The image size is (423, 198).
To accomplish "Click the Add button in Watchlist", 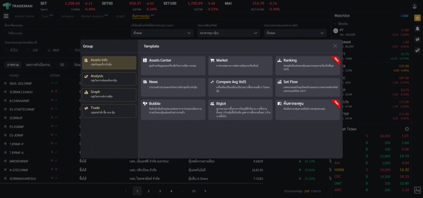I will pyautogui.click(x=404, y=16).
